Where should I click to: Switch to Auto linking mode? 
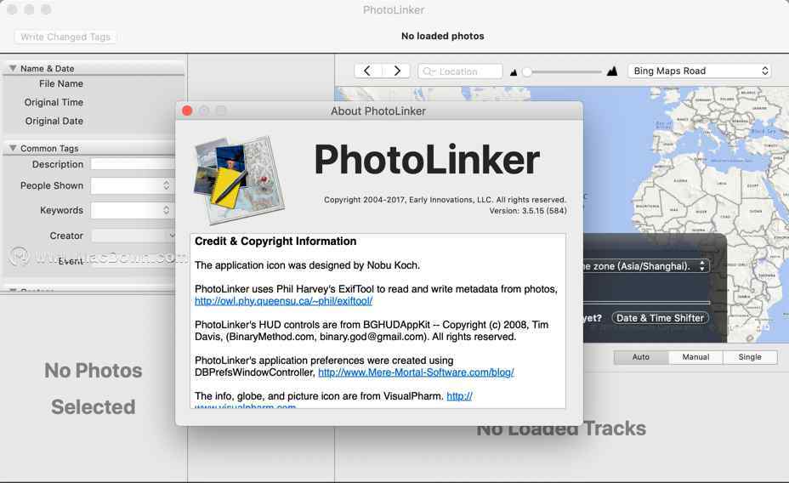click(x=641, y=356)
